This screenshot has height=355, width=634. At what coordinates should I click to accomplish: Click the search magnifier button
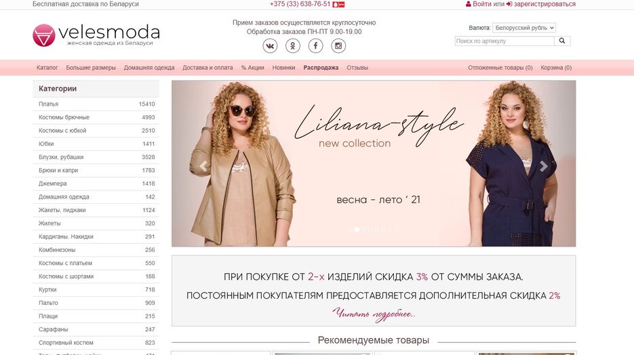pos(562,41)
